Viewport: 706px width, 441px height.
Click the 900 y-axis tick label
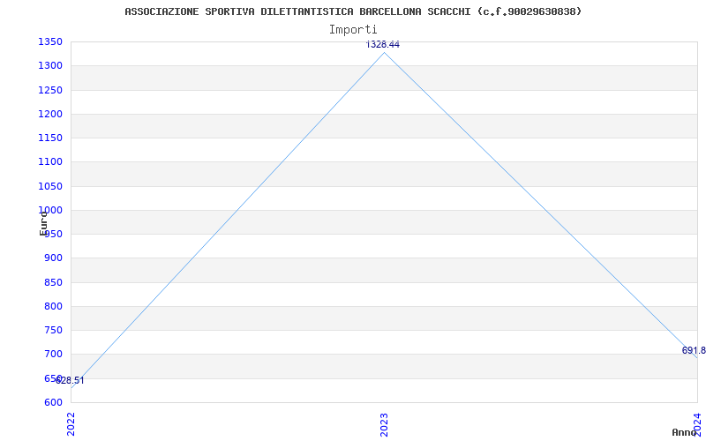click(52, 258)
